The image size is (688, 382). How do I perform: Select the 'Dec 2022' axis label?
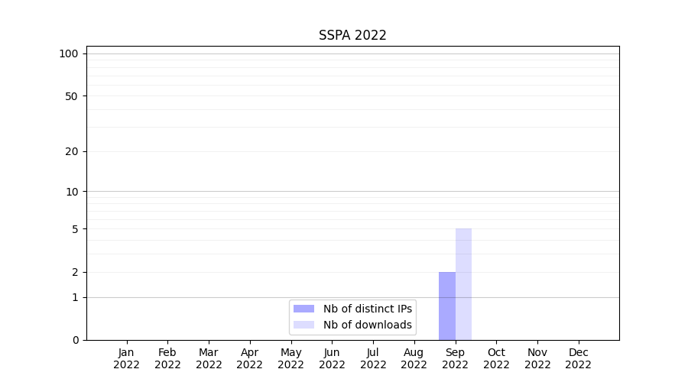point(578,358)
